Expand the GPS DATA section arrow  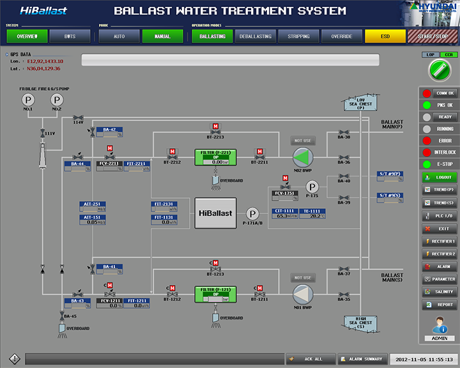pos(7,54)
